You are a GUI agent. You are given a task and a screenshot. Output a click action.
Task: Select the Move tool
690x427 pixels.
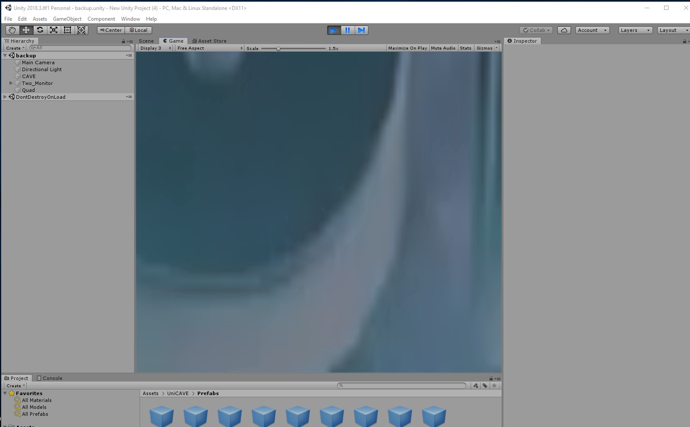[26, 30]
